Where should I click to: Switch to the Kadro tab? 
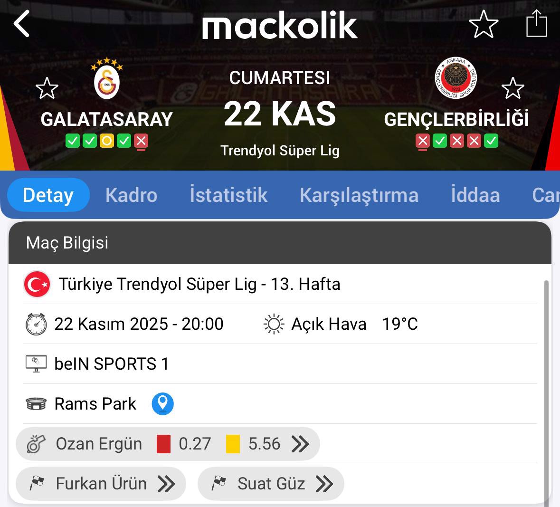131,195
